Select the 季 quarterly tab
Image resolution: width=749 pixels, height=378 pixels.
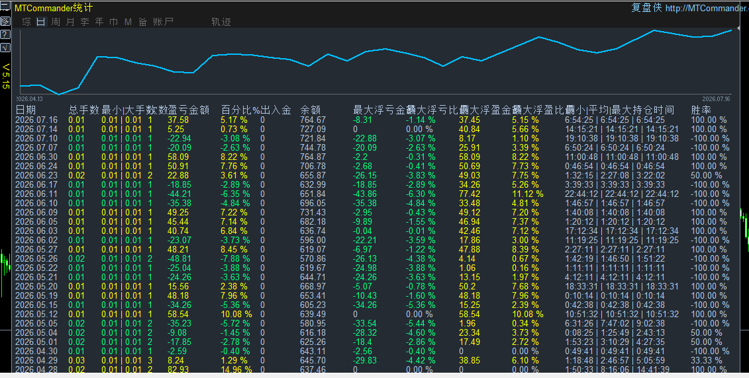coord(85,22)
